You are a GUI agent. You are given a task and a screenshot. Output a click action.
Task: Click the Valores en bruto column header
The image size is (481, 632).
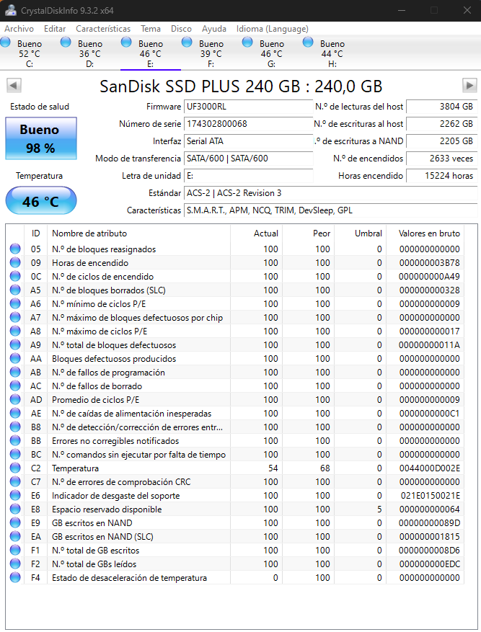coord(425,233)
